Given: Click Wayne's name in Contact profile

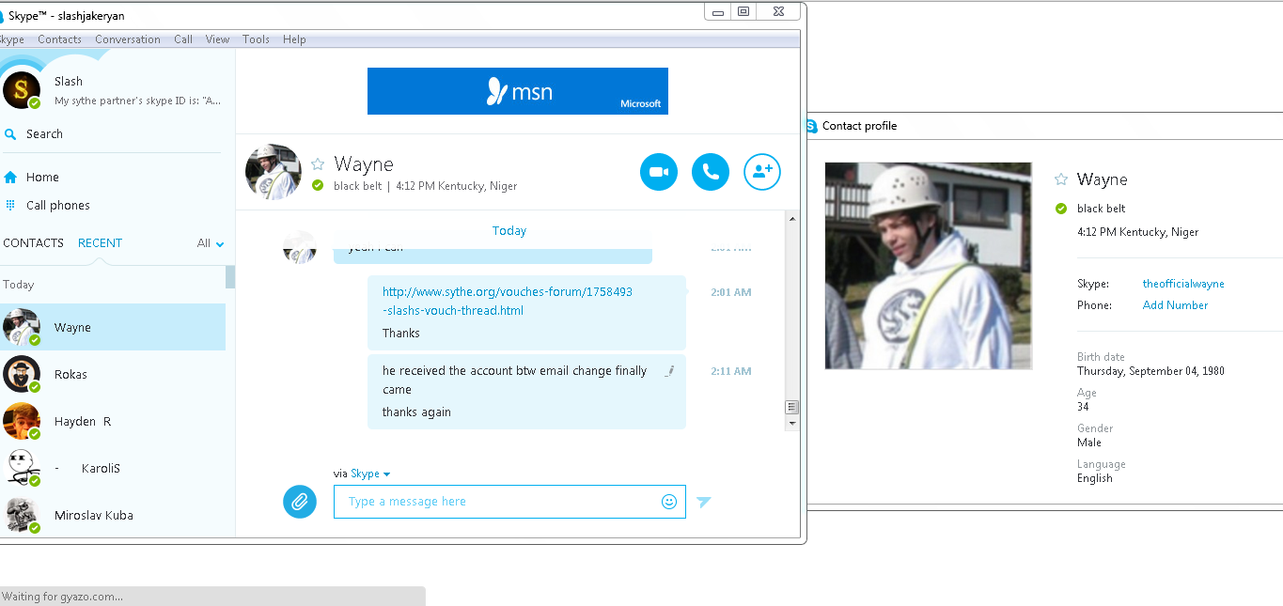Looking at the screenshot, I should [1103, 179].
